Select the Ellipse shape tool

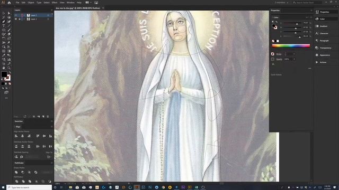point(4,30)
